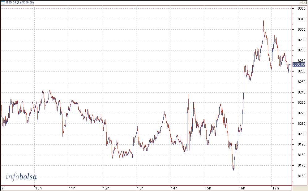The width and height of the screenshot is (308, 191).
Task: Click the day's high peak near 8310
Action: (263, 21)
